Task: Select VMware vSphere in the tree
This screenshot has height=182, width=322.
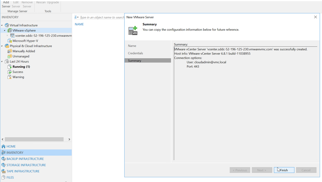Action: pos(24,30)
